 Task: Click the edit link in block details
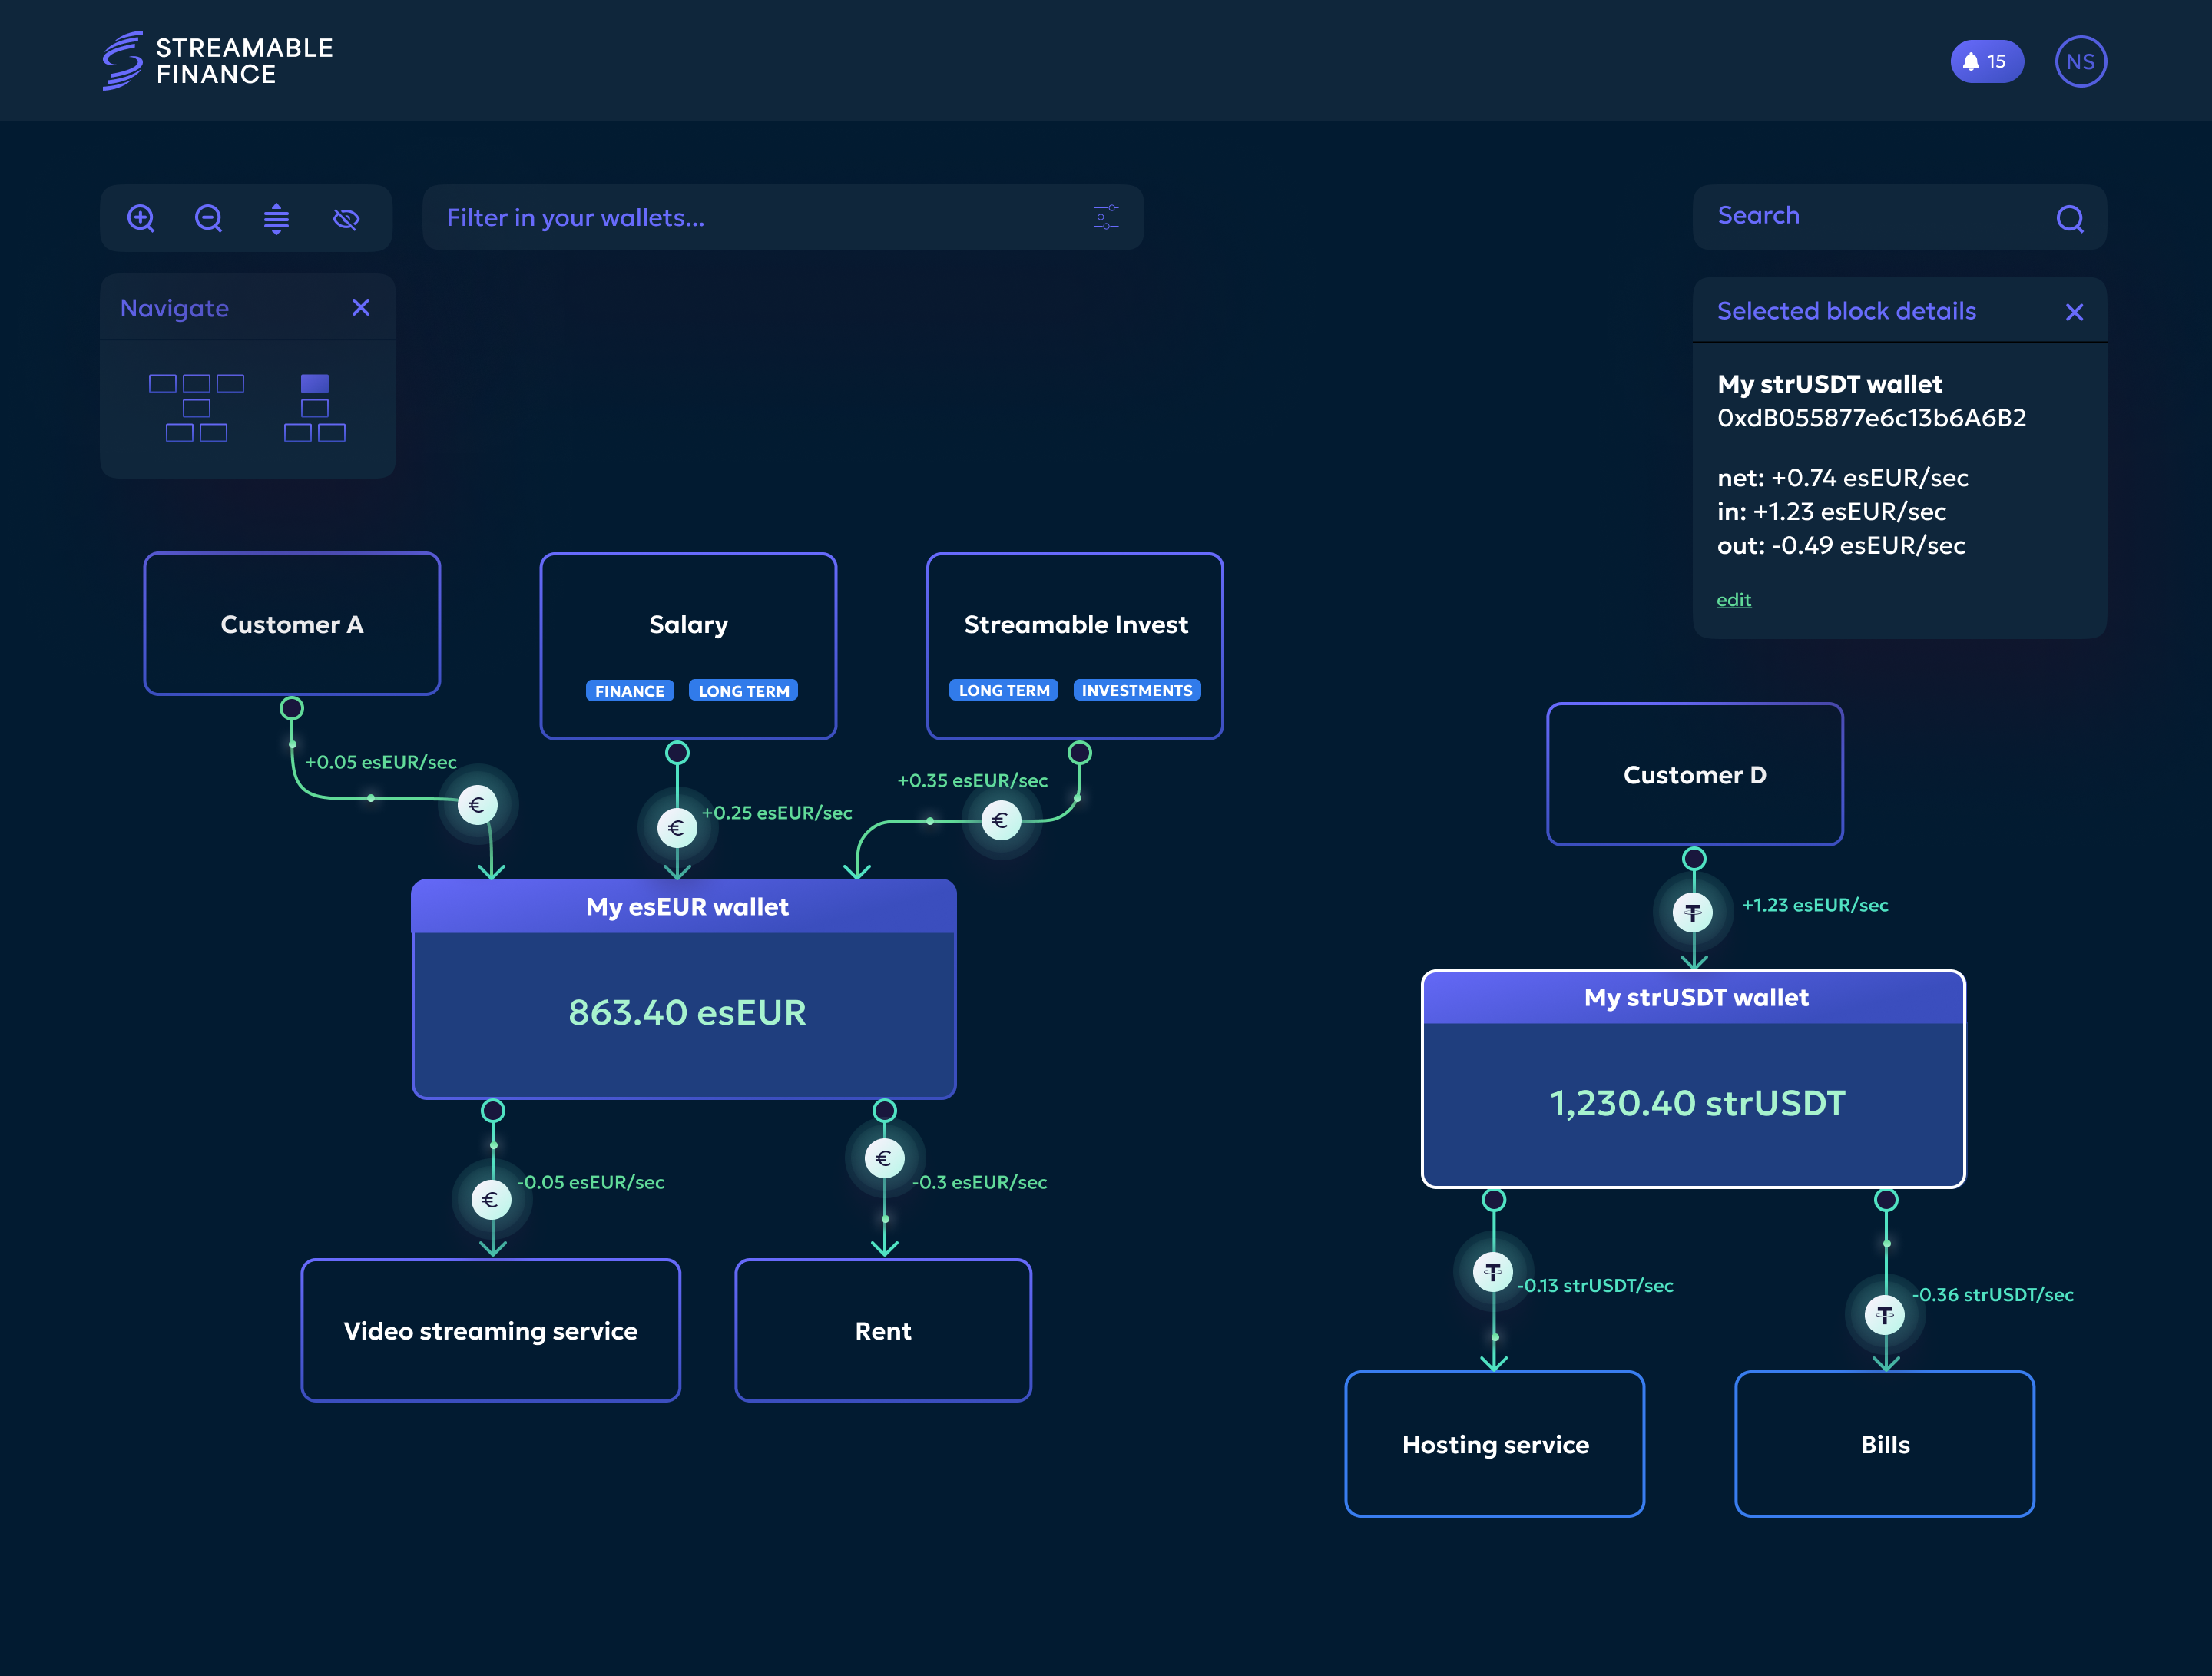[x=1733, y=600]
